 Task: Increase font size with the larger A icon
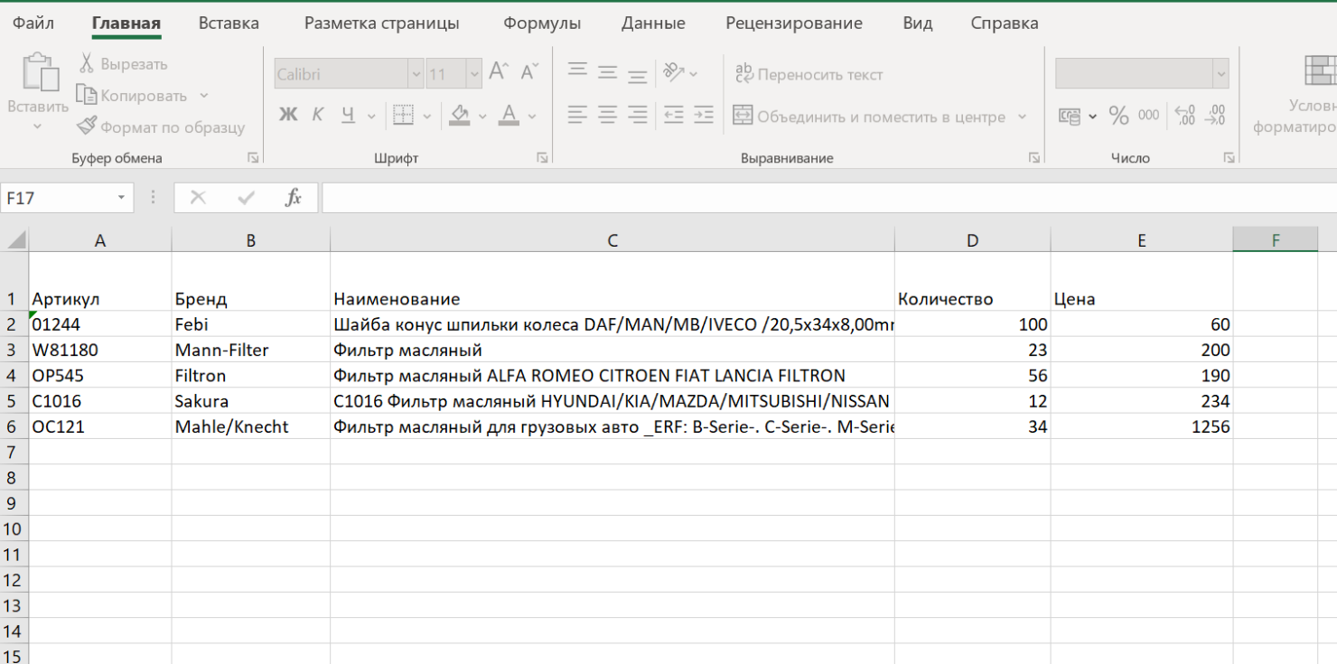(x=499, y=72)
